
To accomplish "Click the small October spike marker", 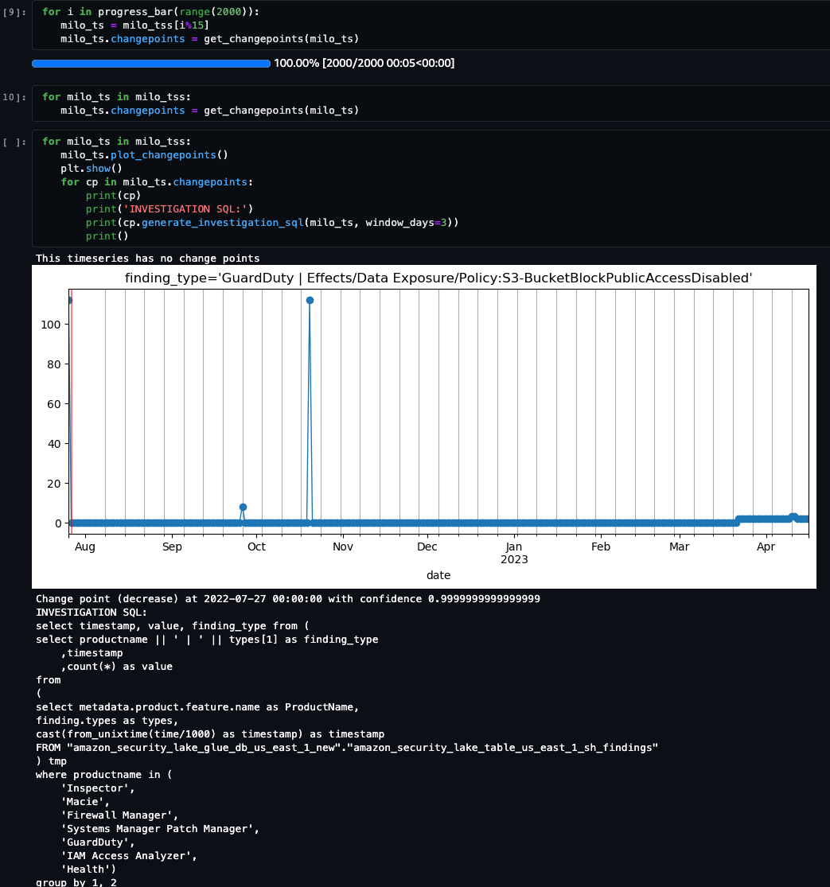I will [244, 507].
